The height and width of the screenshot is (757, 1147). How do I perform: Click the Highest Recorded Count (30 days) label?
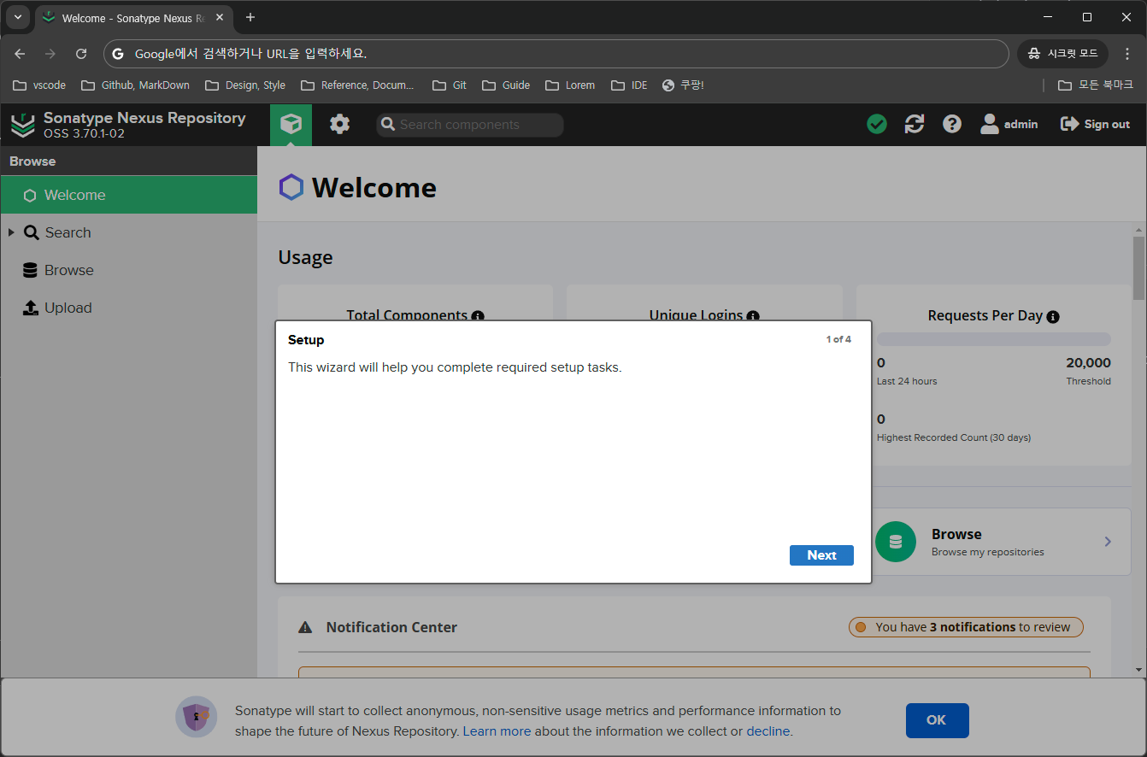(954, 437)
